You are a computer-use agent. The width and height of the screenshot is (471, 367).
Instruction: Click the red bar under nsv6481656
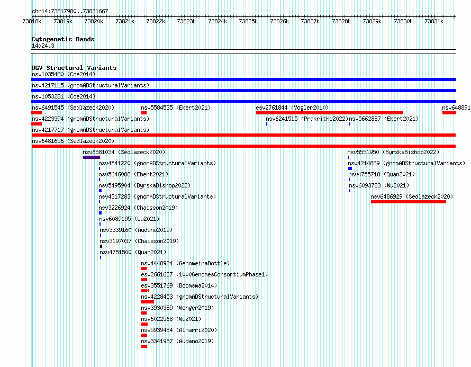pos(243,146)
